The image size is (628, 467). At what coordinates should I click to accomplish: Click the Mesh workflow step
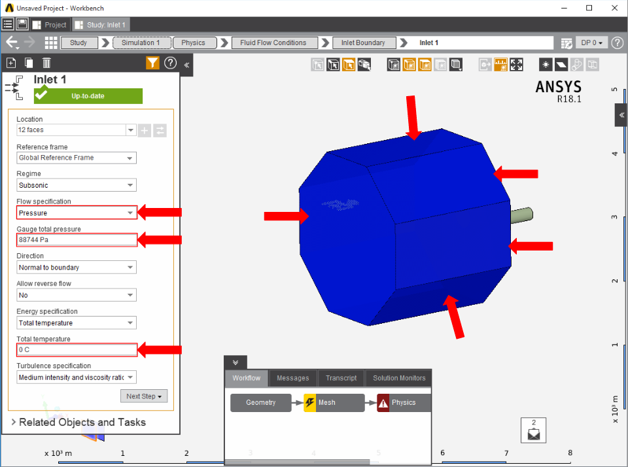pyautogui.click(x=334, y=402)
